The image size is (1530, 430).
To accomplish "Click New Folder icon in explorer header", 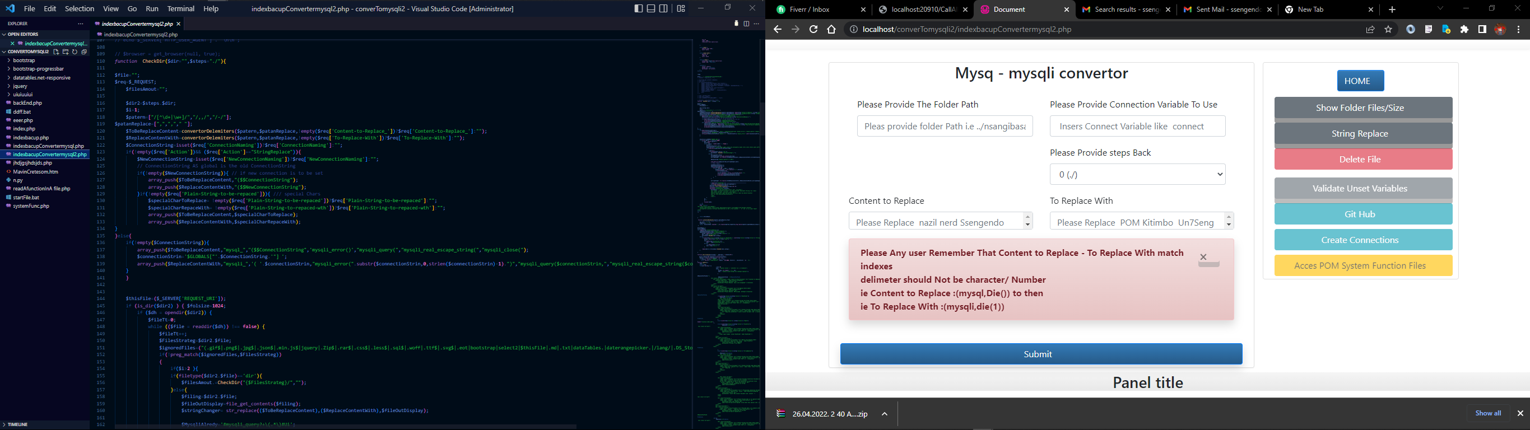I will click(x=66, y=52).
